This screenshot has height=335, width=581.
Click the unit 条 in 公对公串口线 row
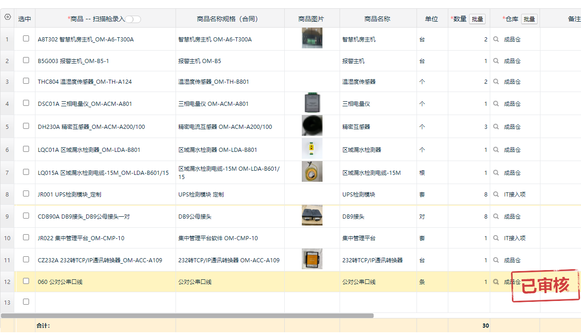point(422,282)
